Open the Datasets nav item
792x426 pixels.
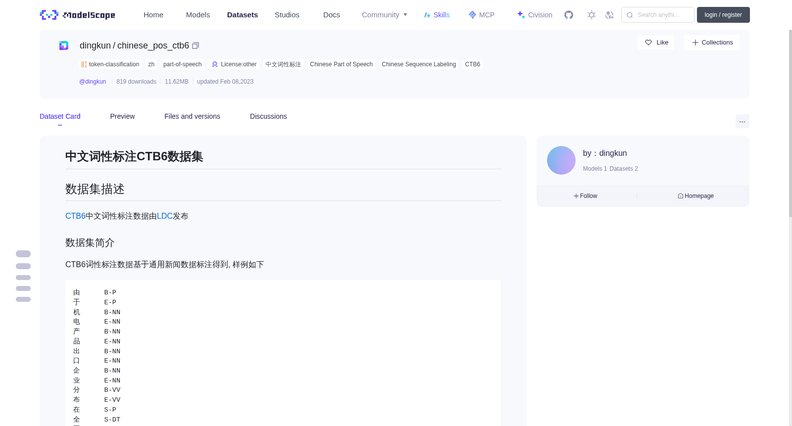[243, 15]
